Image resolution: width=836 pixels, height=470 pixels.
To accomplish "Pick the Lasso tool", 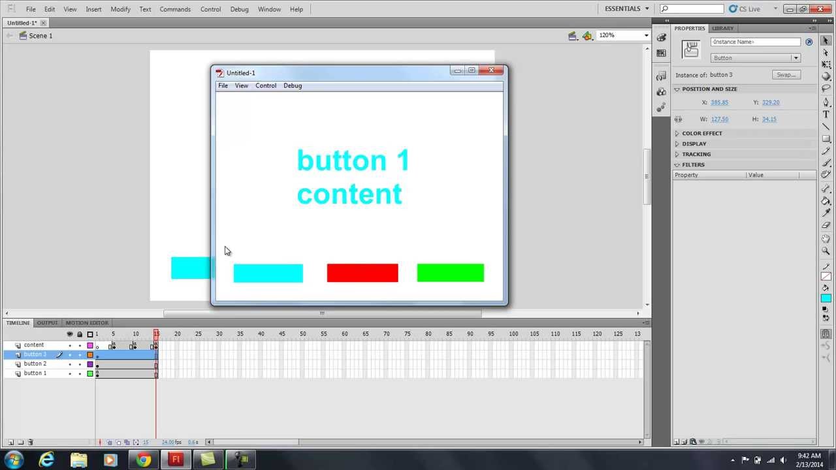I will click(x=826, y=89).
